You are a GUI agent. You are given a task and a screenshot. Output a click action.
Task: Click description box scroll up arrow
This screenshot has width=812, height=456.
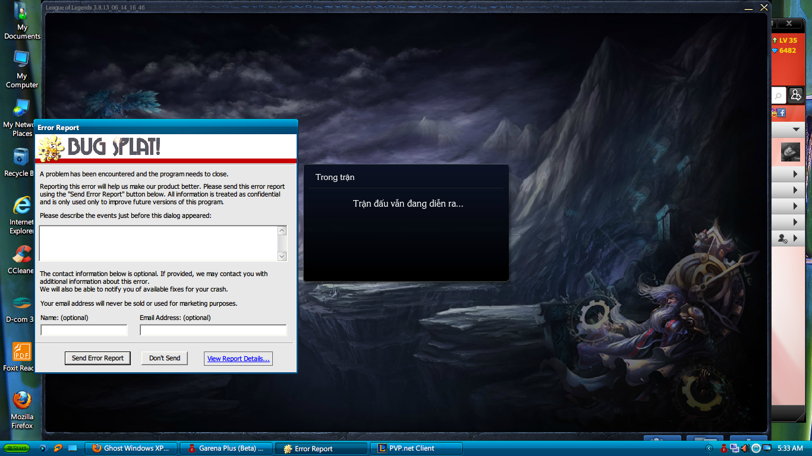point(282,230)
